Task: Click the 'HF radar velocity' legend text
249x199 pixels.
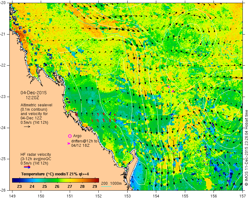Action: point(36,155)
